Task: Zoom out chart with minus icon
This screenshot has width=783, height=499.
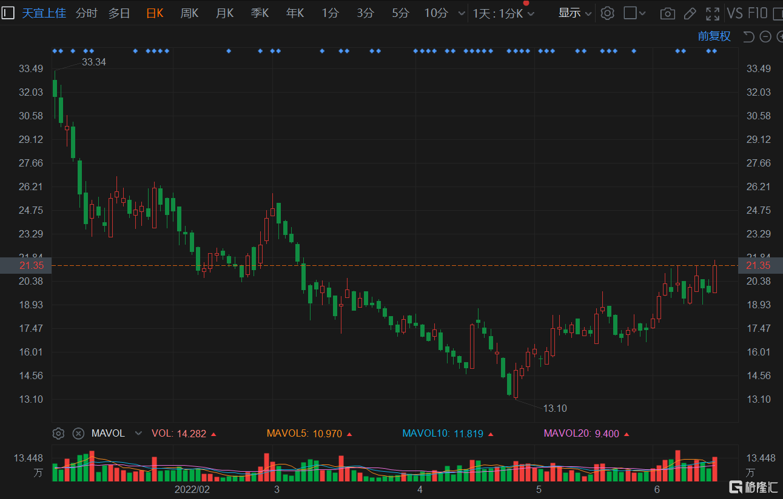Action: point(765,37)
